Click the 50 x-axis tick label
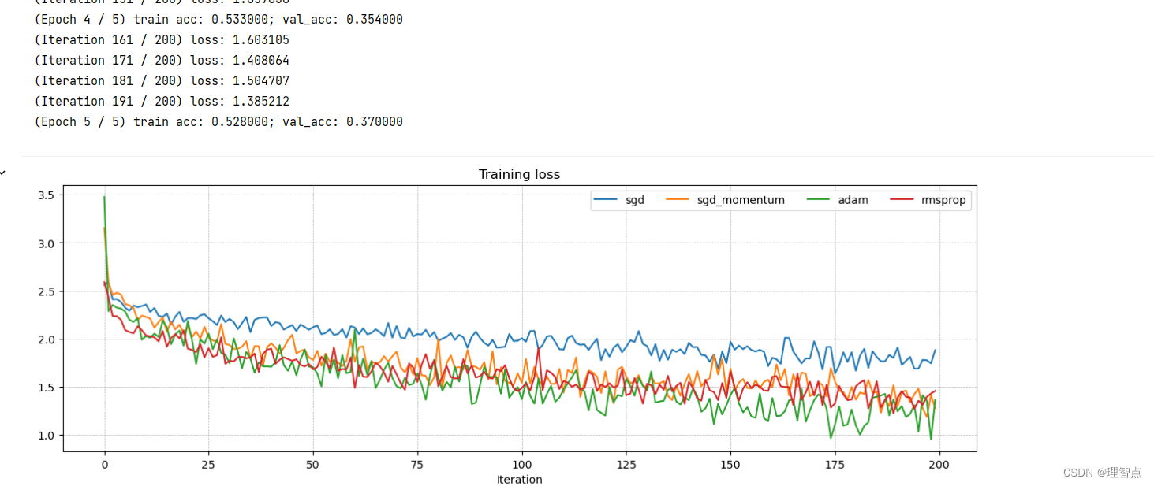The width and height of the screenshot is (1154, 486). pos(313,464)
